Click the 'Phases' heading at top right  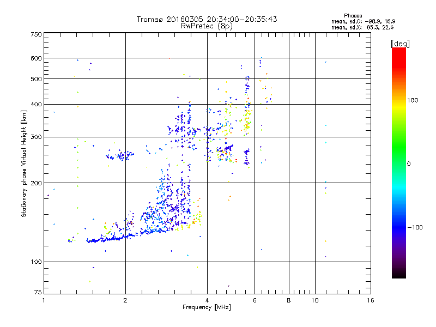pos(353,16)
